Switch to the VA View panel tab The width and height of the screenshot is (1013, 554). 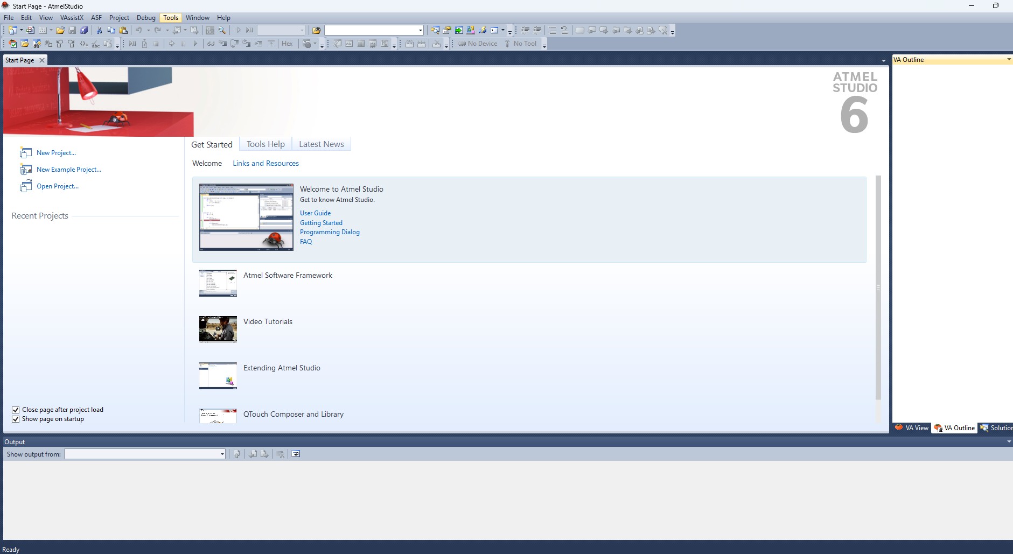pyautogui.click(x=912, y=428)
